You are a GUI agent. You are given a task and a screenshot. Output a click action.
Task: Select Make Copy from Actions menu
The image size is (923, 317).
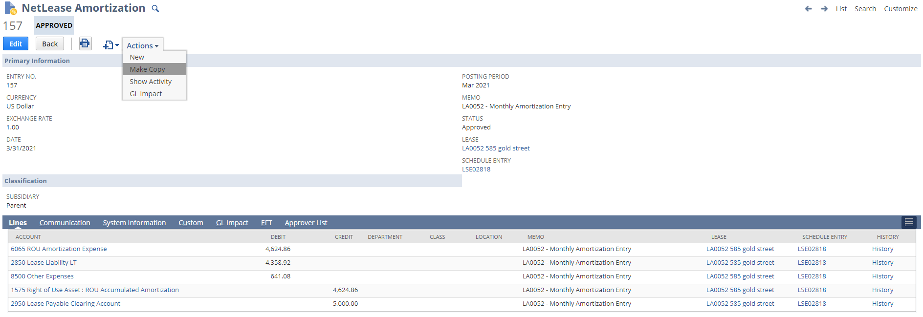[147, 69]
